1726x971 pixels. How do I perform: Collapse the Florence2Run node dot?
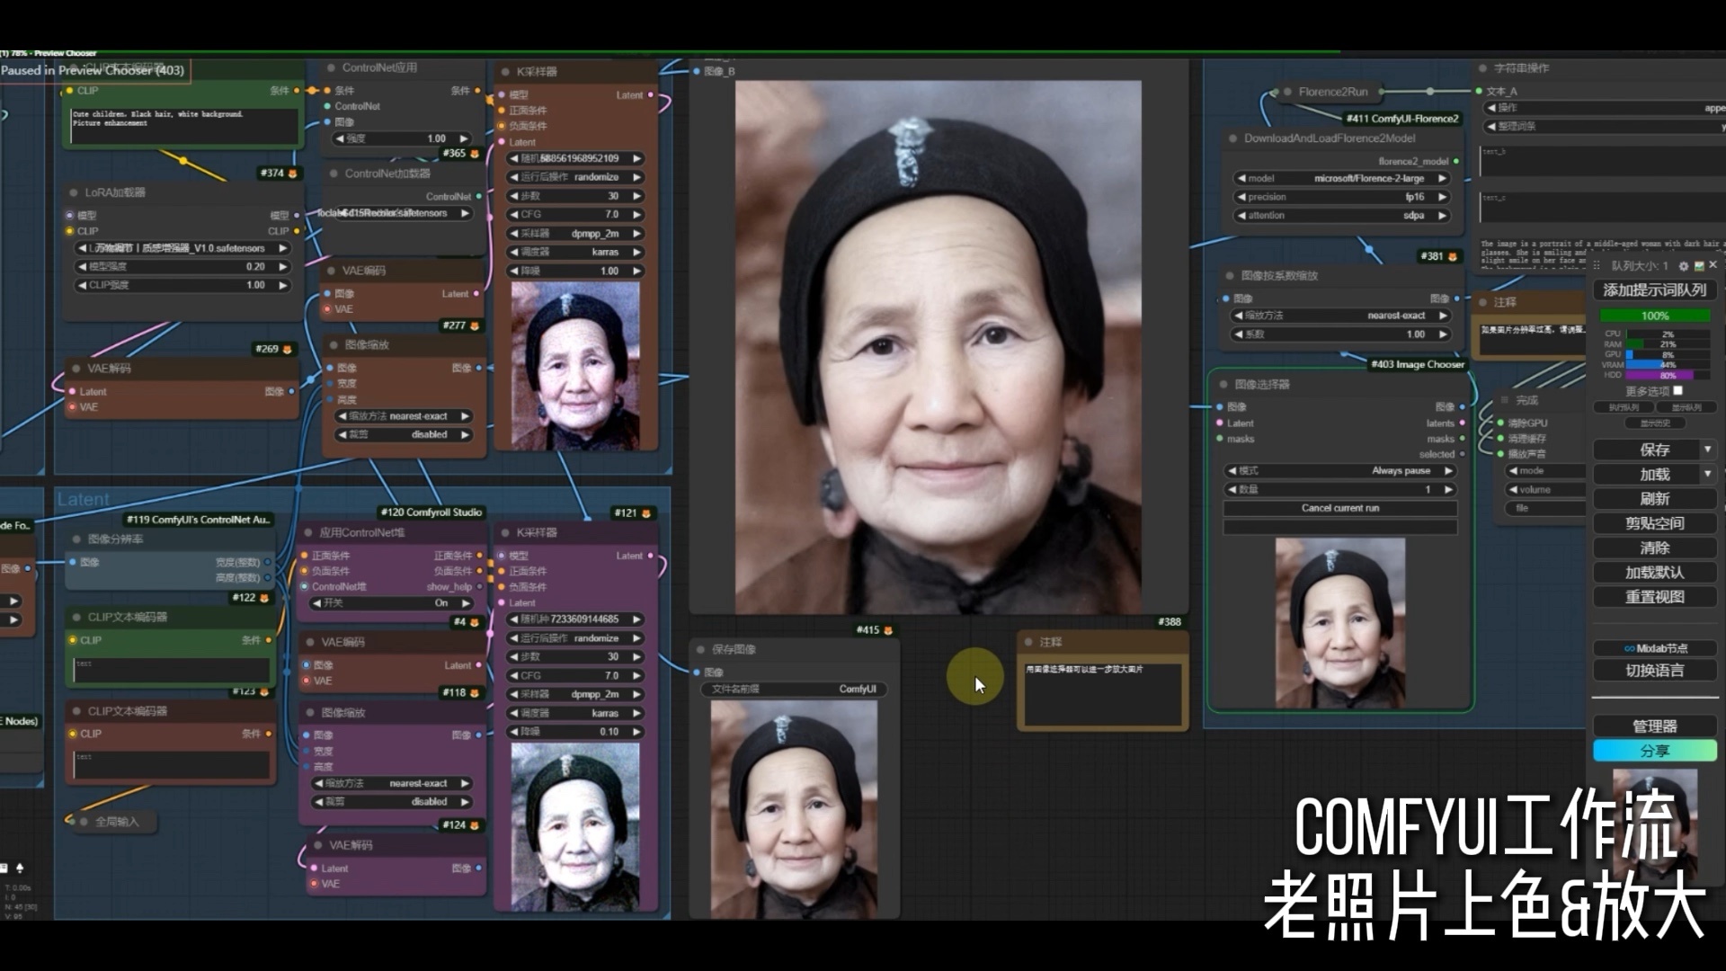1288,92
